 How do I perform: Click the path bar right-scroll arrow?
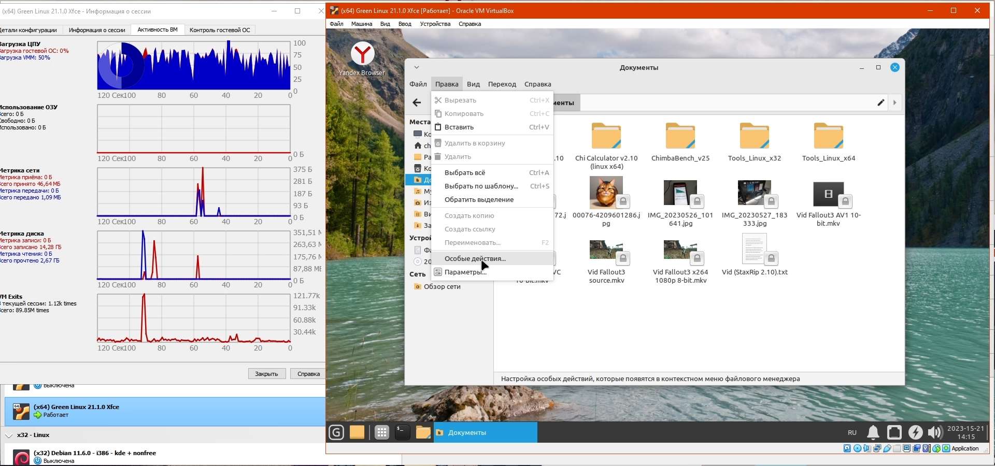[895, 103]
